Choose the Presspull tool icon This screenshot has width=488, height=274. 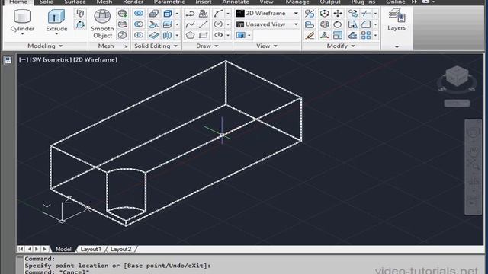(80, 24)
